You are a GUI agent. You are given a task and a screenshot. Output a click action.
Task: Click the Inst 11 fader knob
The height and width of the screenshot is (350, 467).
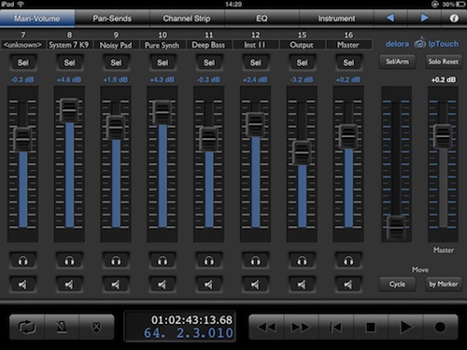pos(255,124)
